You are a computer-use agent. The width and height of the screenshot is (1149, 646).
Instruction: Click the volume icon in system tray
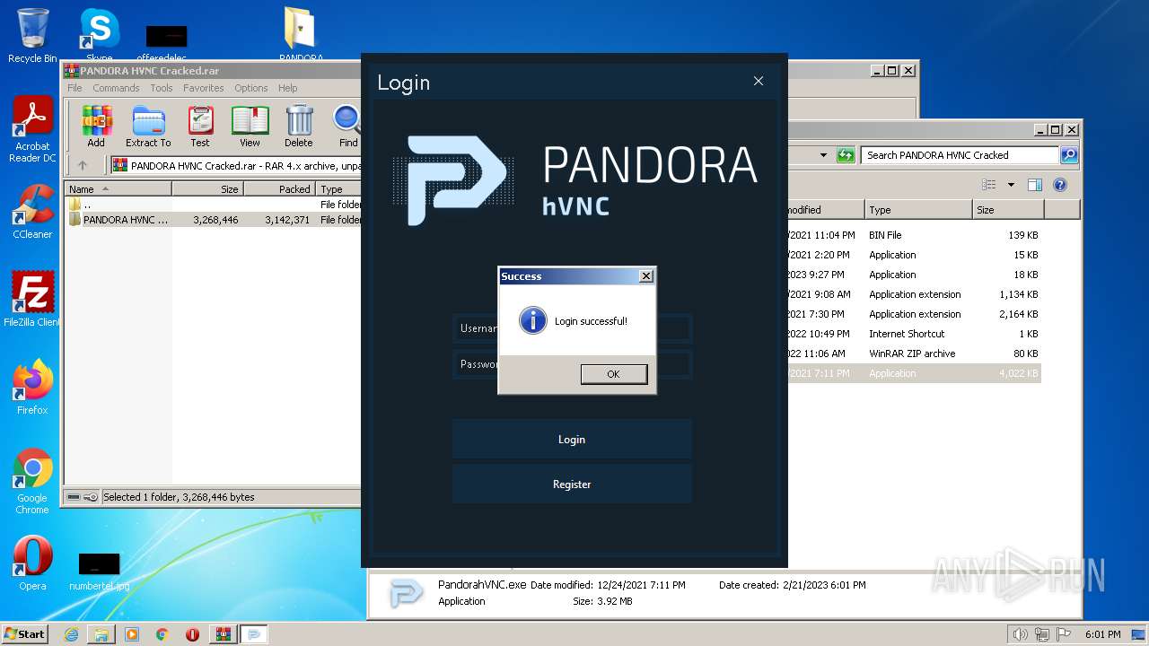click(1021, 634)
